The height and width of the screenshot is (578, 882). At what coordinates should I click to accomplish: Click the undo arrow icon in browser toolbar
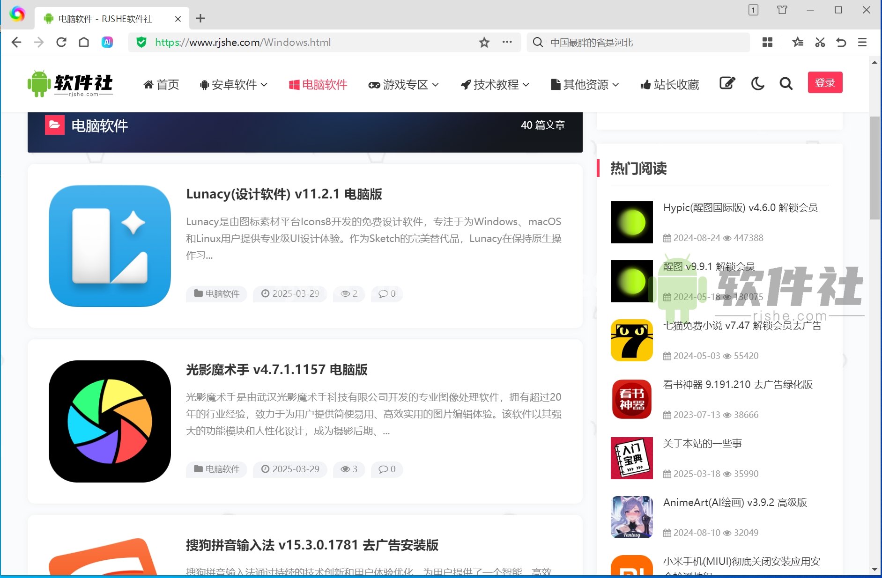(x=841, y=43)
